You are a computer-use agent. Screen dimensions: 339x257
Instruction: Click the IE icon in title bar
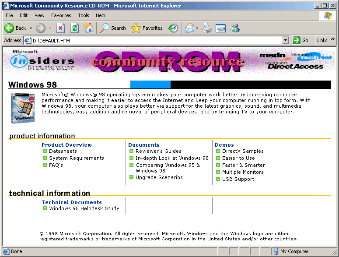tap(6, 6)
